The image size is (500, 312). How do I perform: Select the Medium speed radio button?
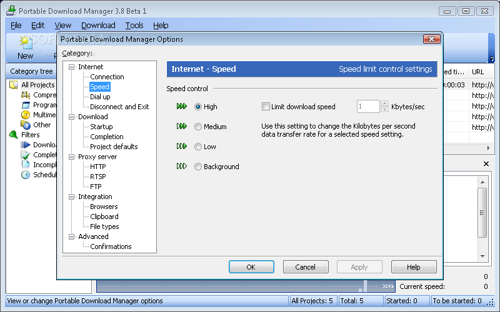tap(198, 127)
